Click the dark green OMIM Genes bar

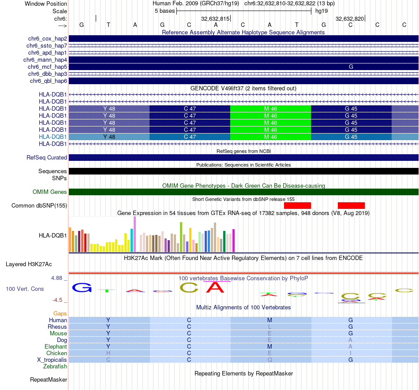[243, 192]
